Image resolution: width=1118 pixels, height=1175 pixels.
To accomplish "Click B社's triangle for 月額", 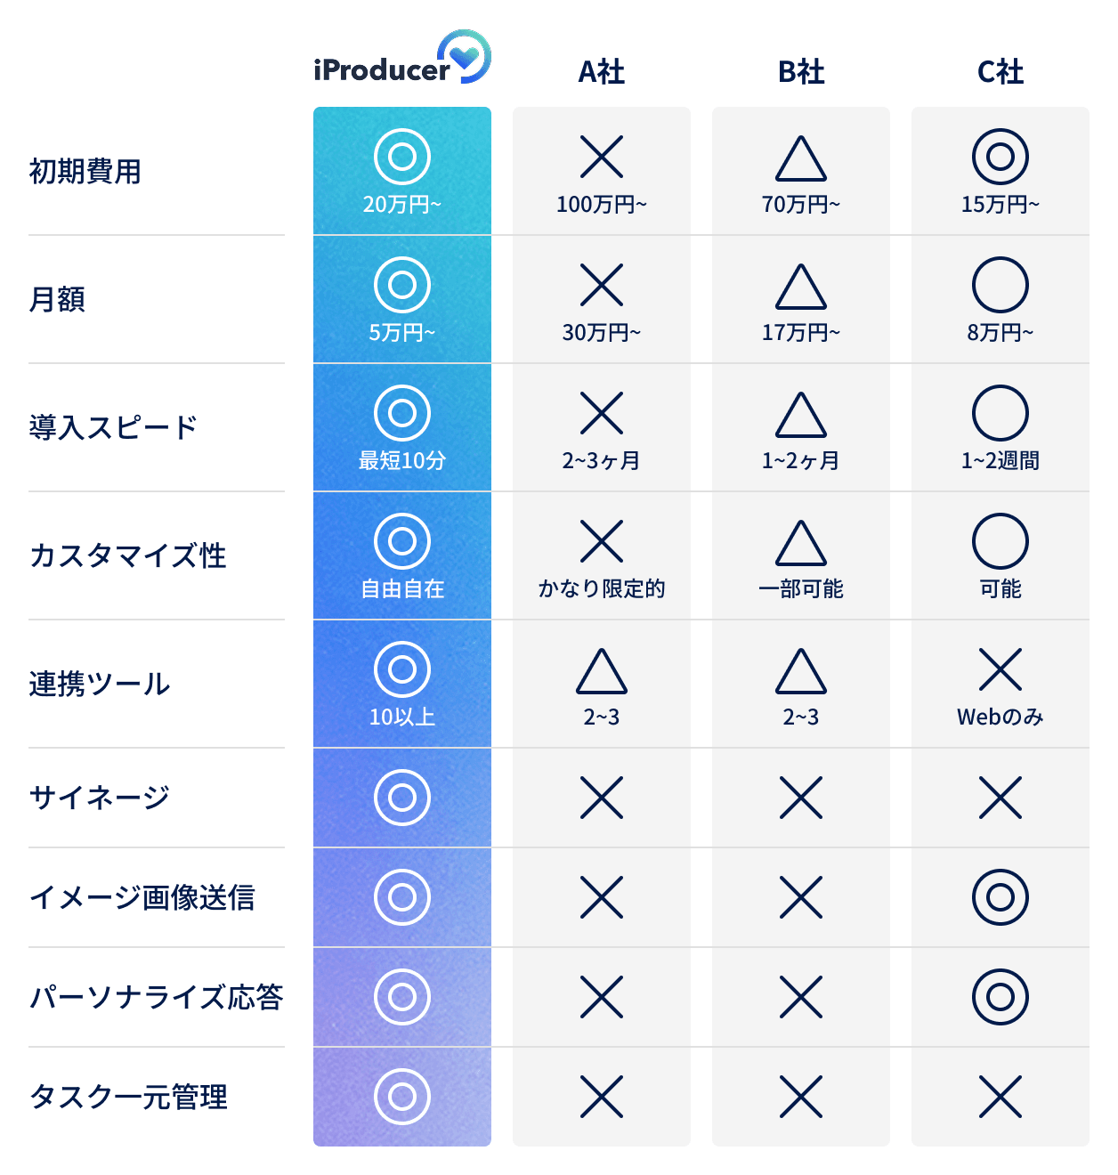I will click(x=801, y=287).
